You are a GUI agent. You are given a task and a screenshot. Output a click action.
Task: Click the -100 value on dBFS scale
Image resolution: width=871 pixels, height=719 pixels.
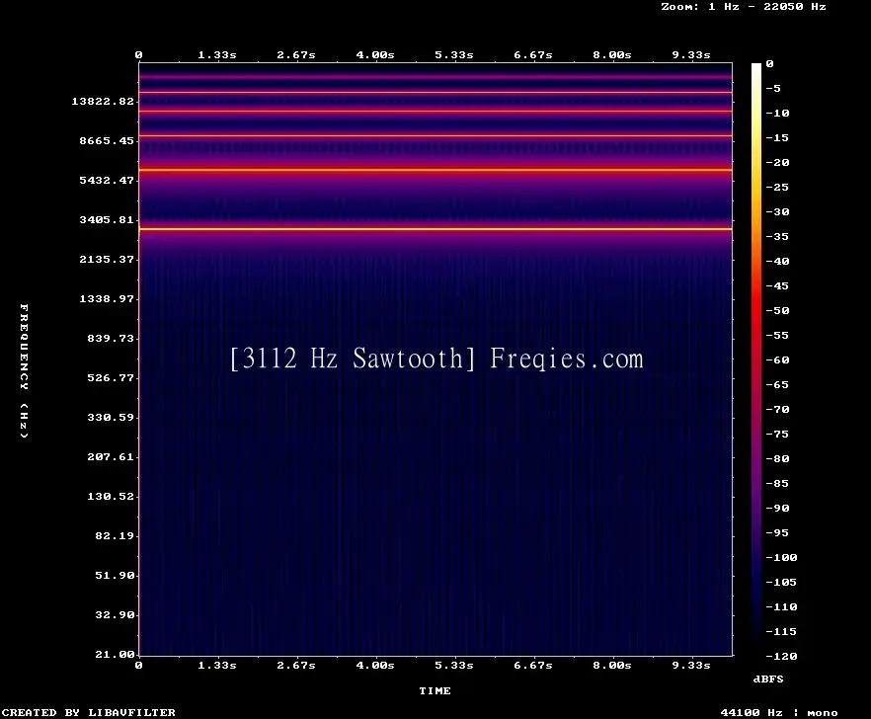(x=781, y=557)
